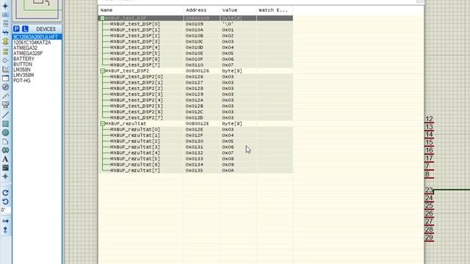Click pin number 29 on schematic
This screenshot has height=264, width=470.
pyautogui.click(x=429, y=238)
